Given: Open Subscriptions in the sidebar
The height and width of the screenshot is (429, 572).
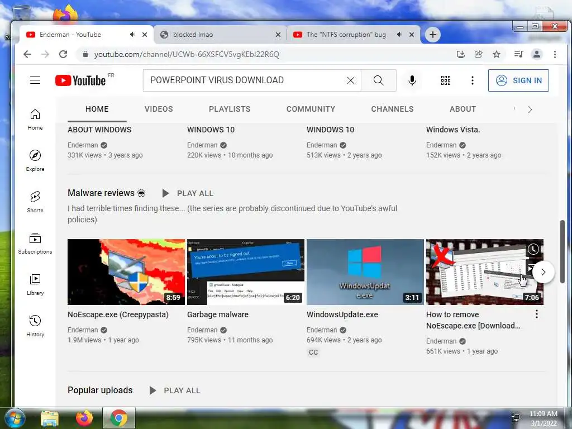Looking at the screenshot, I should [x=35, y=244].
